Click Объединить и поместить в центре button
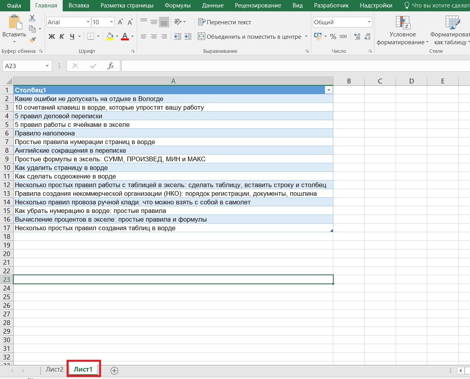The width and height of the screenshot is (470, 379). coord(249,36)
